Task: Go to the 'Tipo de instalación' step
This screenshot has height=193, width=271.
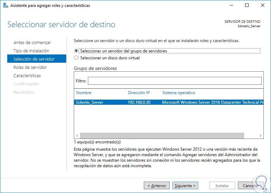Action: tap(31, 51)
